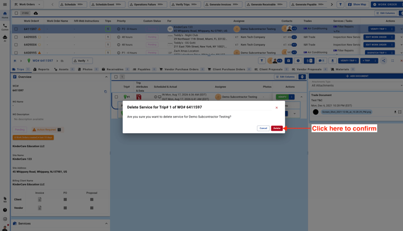This screenshot has width=403, height=231.
Task: Check the box for work order 6409005
Action: [16, 37]
